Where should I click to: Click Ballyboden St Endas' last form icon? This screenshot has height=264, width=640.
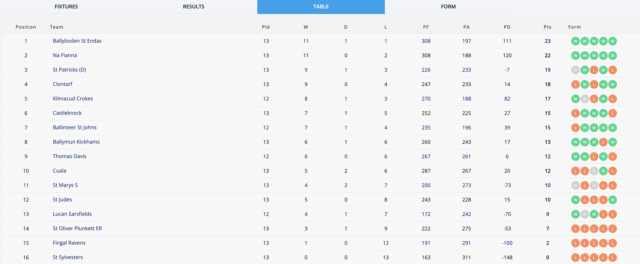tap(613, 41)
